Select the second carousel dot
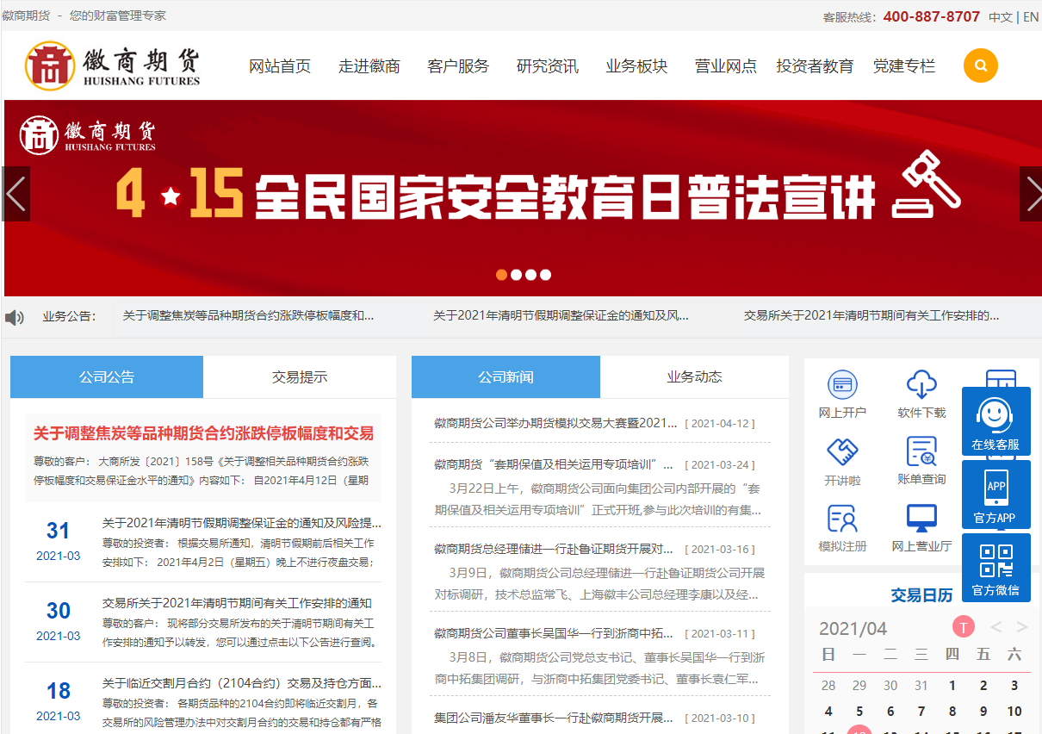Image resolution: width=1042 pixels, height=734 pixels. click(516, 275)
